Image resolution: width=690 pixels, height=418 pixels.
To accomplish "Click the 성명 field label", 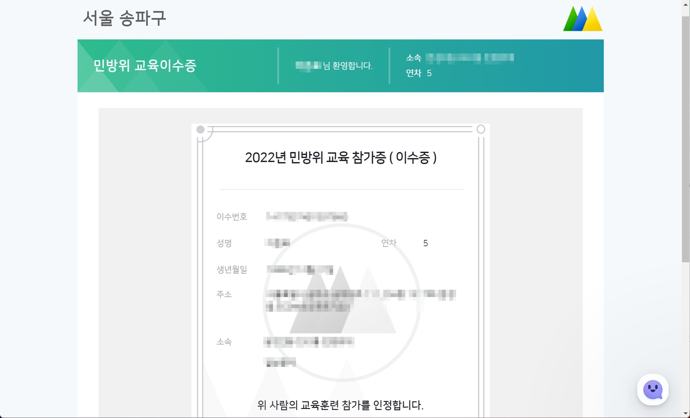I will [x=224, y=243].
